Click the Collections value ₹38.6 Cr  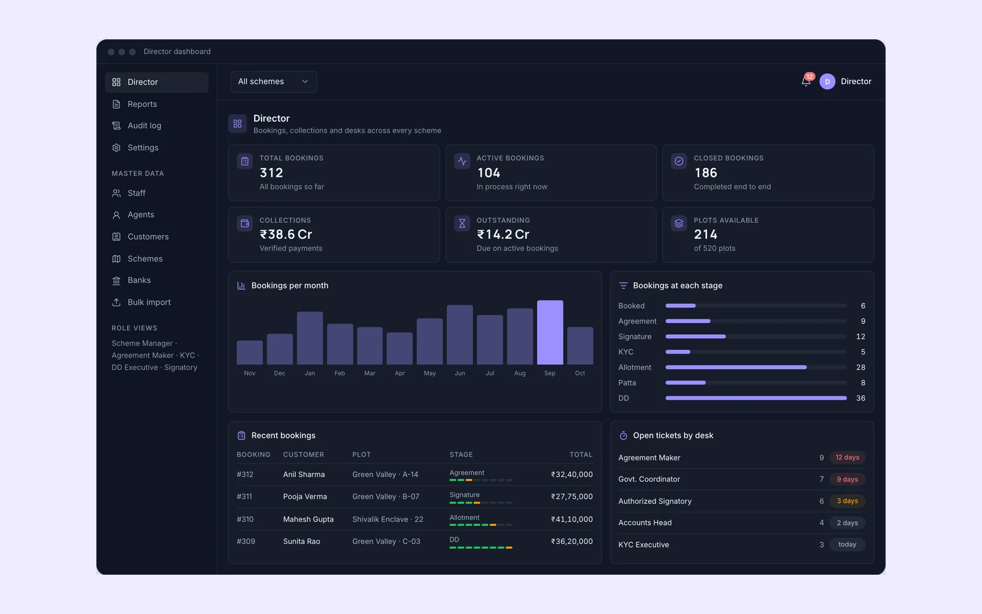(286, 235)
